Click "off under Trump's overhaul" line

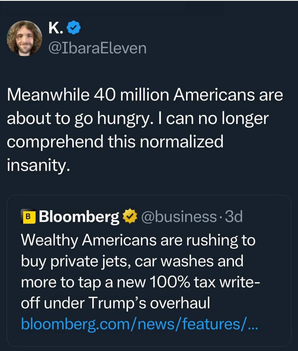point(115,303)
